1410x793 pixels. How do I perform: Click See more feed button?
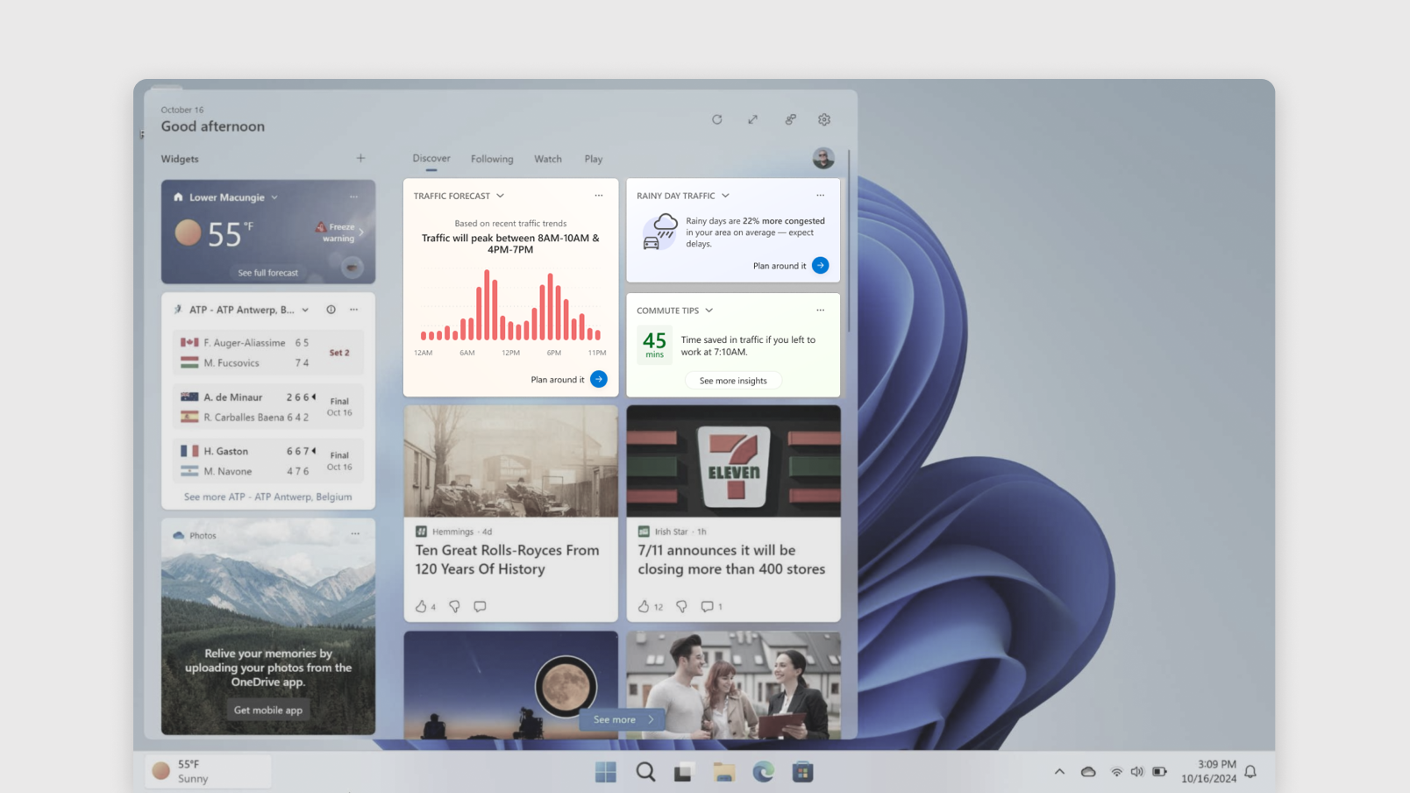623,719
